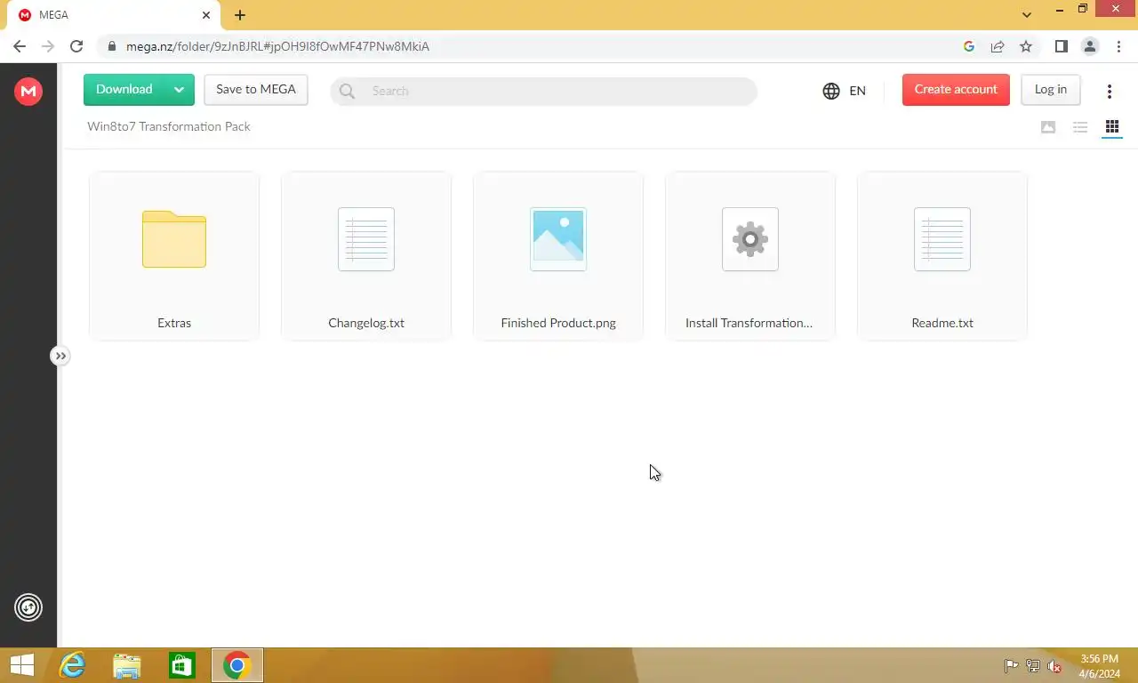The height and width of the screenshot is (683, 1138).
Task: Open the Download options dropdown arrow
Action: point(180,89)
